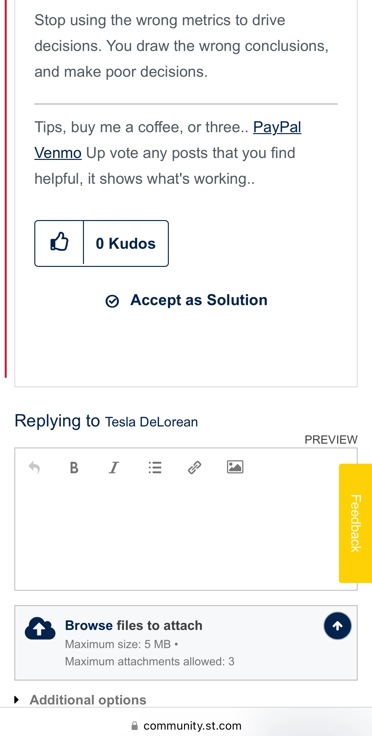The width and height of the screenshot is (372, 736).
Task: Select Accept as Solution text
Action: coord(199,300)
